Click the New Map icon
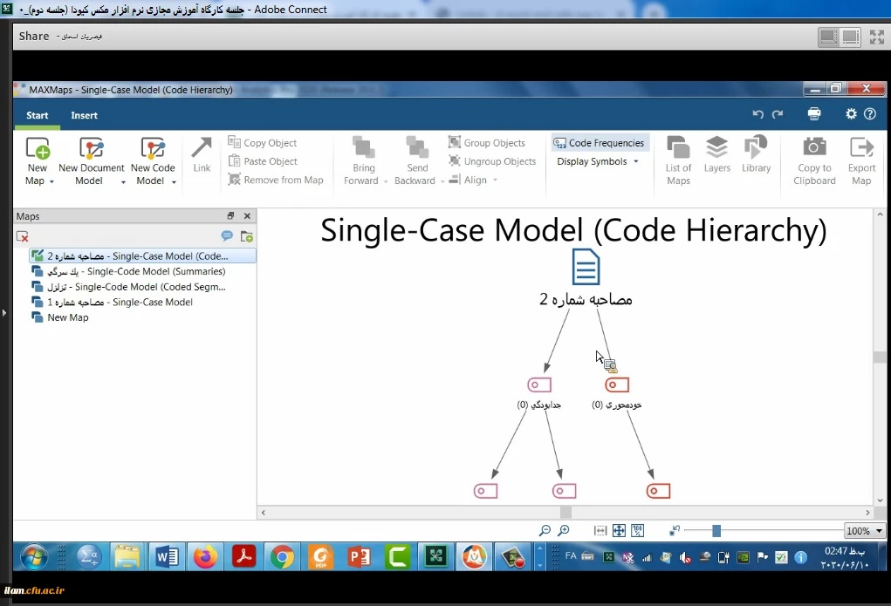Screen dimensions: 891x606 [x=38, y=148]
